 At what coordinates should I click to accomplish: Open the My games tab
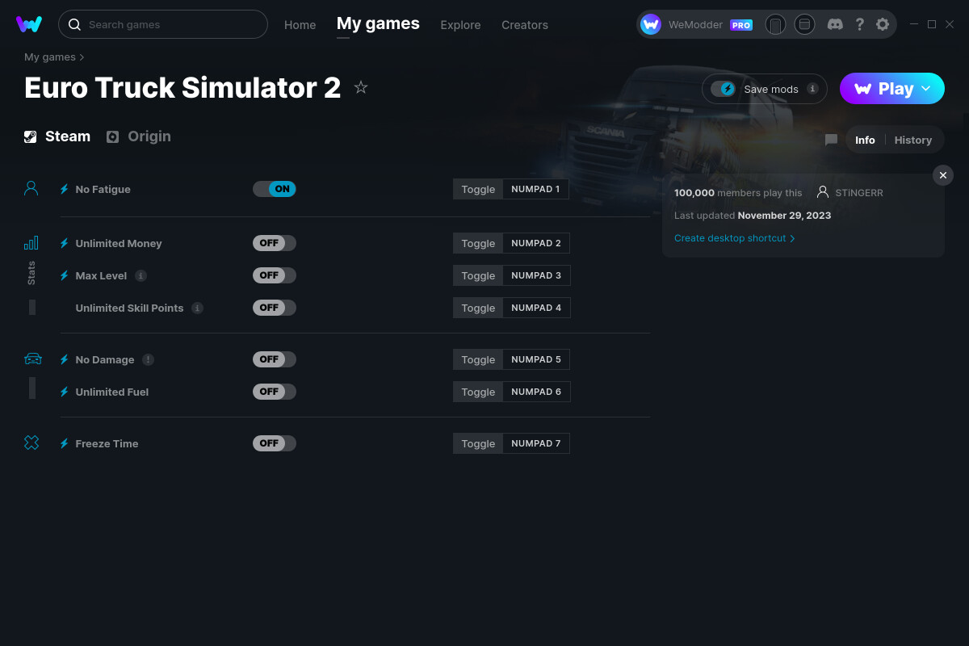click(x=378, y=24)
